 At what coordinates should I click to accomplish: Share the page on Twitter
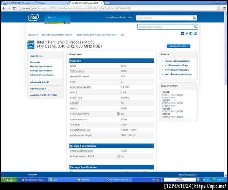pos(187,34)
